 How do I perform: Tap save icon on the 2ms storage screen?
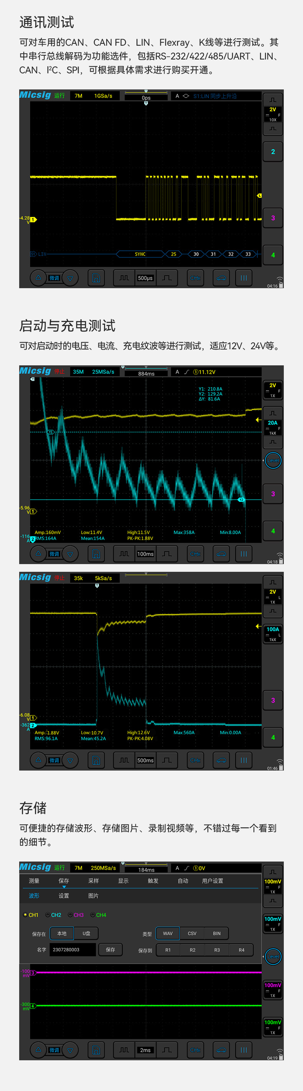96,1050
